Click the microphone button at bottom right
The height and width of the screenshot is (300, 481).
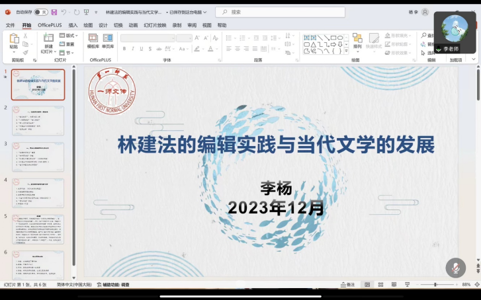click(x=455, y=268)
